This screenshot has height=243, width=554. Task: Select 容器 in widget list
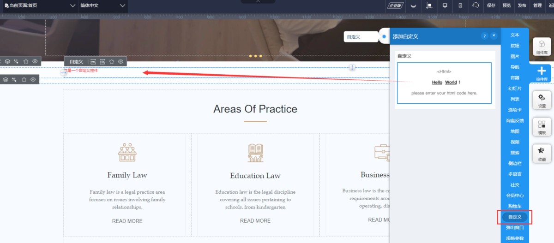pos(515,78)
